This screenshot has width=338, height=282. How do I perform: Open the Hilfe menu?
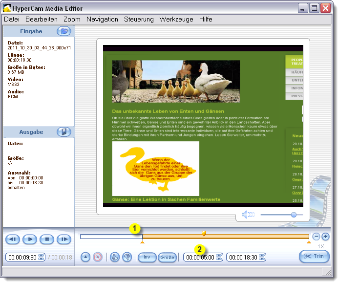(206, 19)
